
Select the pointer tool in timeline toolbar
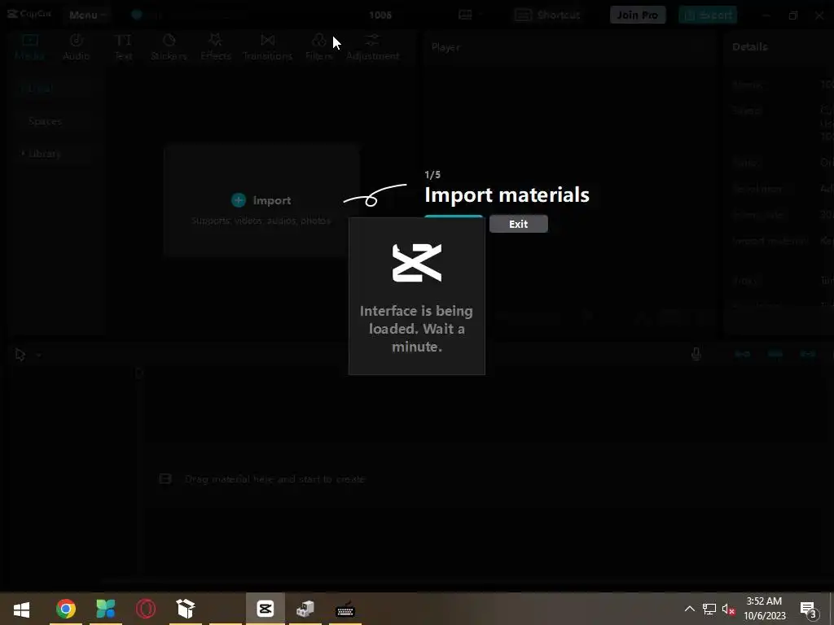20,355
